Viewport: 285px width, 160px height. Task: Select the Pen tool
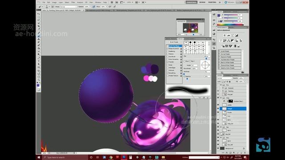point(39,58)
